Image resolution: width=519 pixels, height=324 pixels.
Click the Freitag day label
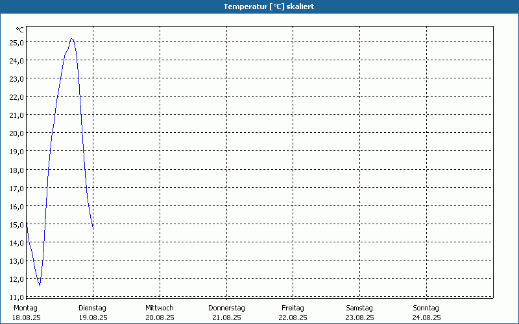click(293, 308)
